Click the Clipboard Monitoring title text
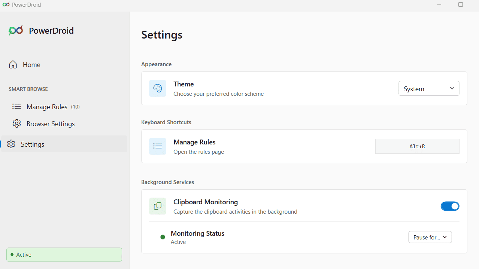This screenshot has height=269, width=479. (x=206, y=202)
